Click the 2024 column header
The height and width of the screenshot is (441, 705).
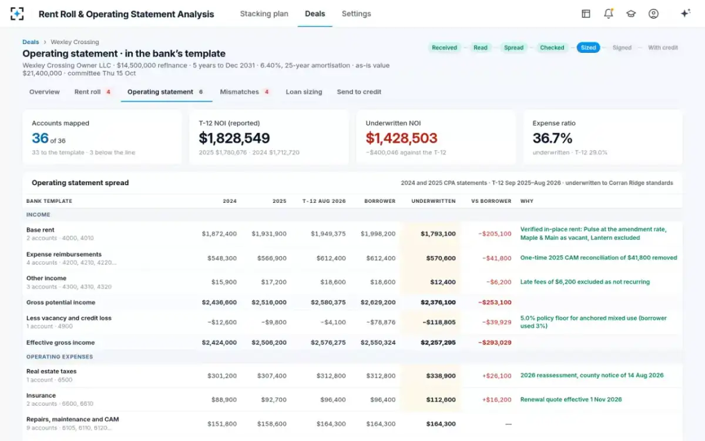[x=230, y=201]
